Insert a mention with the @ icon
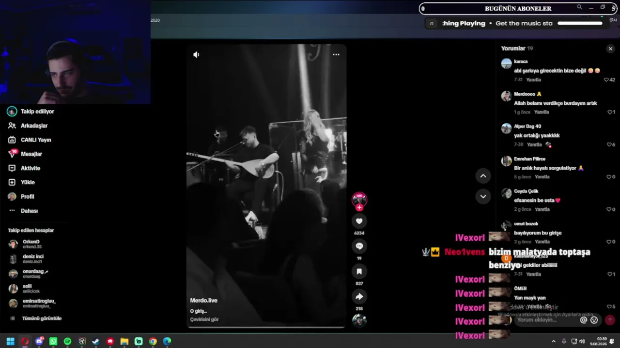The image size is (620, 348). click(584, 320)
